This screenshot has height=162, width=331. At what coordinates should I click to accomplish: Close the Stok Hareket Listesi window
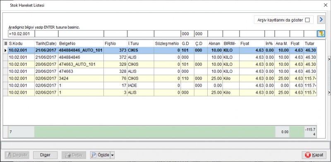pos(326,5)
